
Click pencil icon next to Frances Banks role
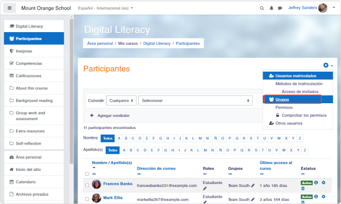point(205,188)
